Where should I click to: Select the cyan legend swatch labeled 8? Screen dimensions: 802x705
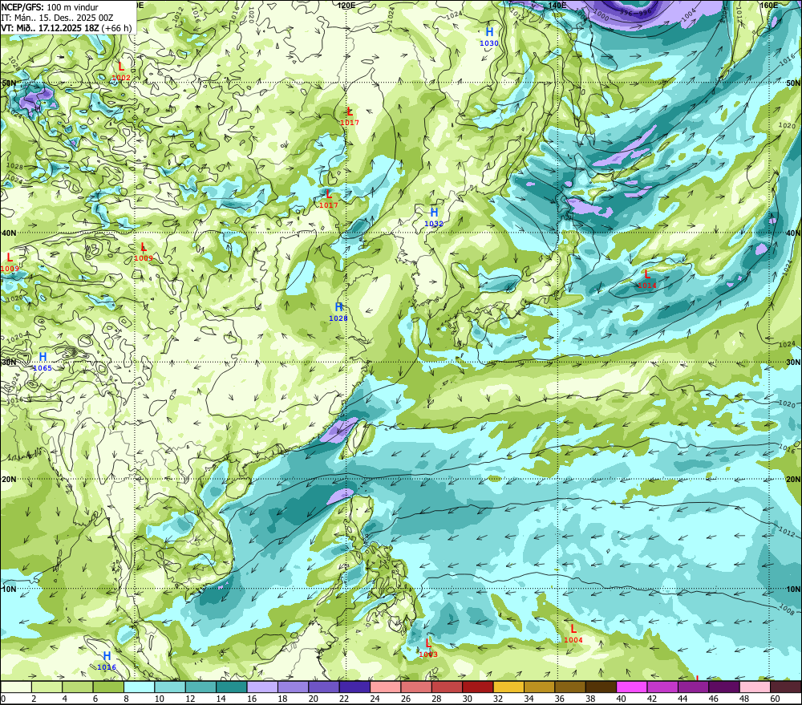(x=139, y=687)
